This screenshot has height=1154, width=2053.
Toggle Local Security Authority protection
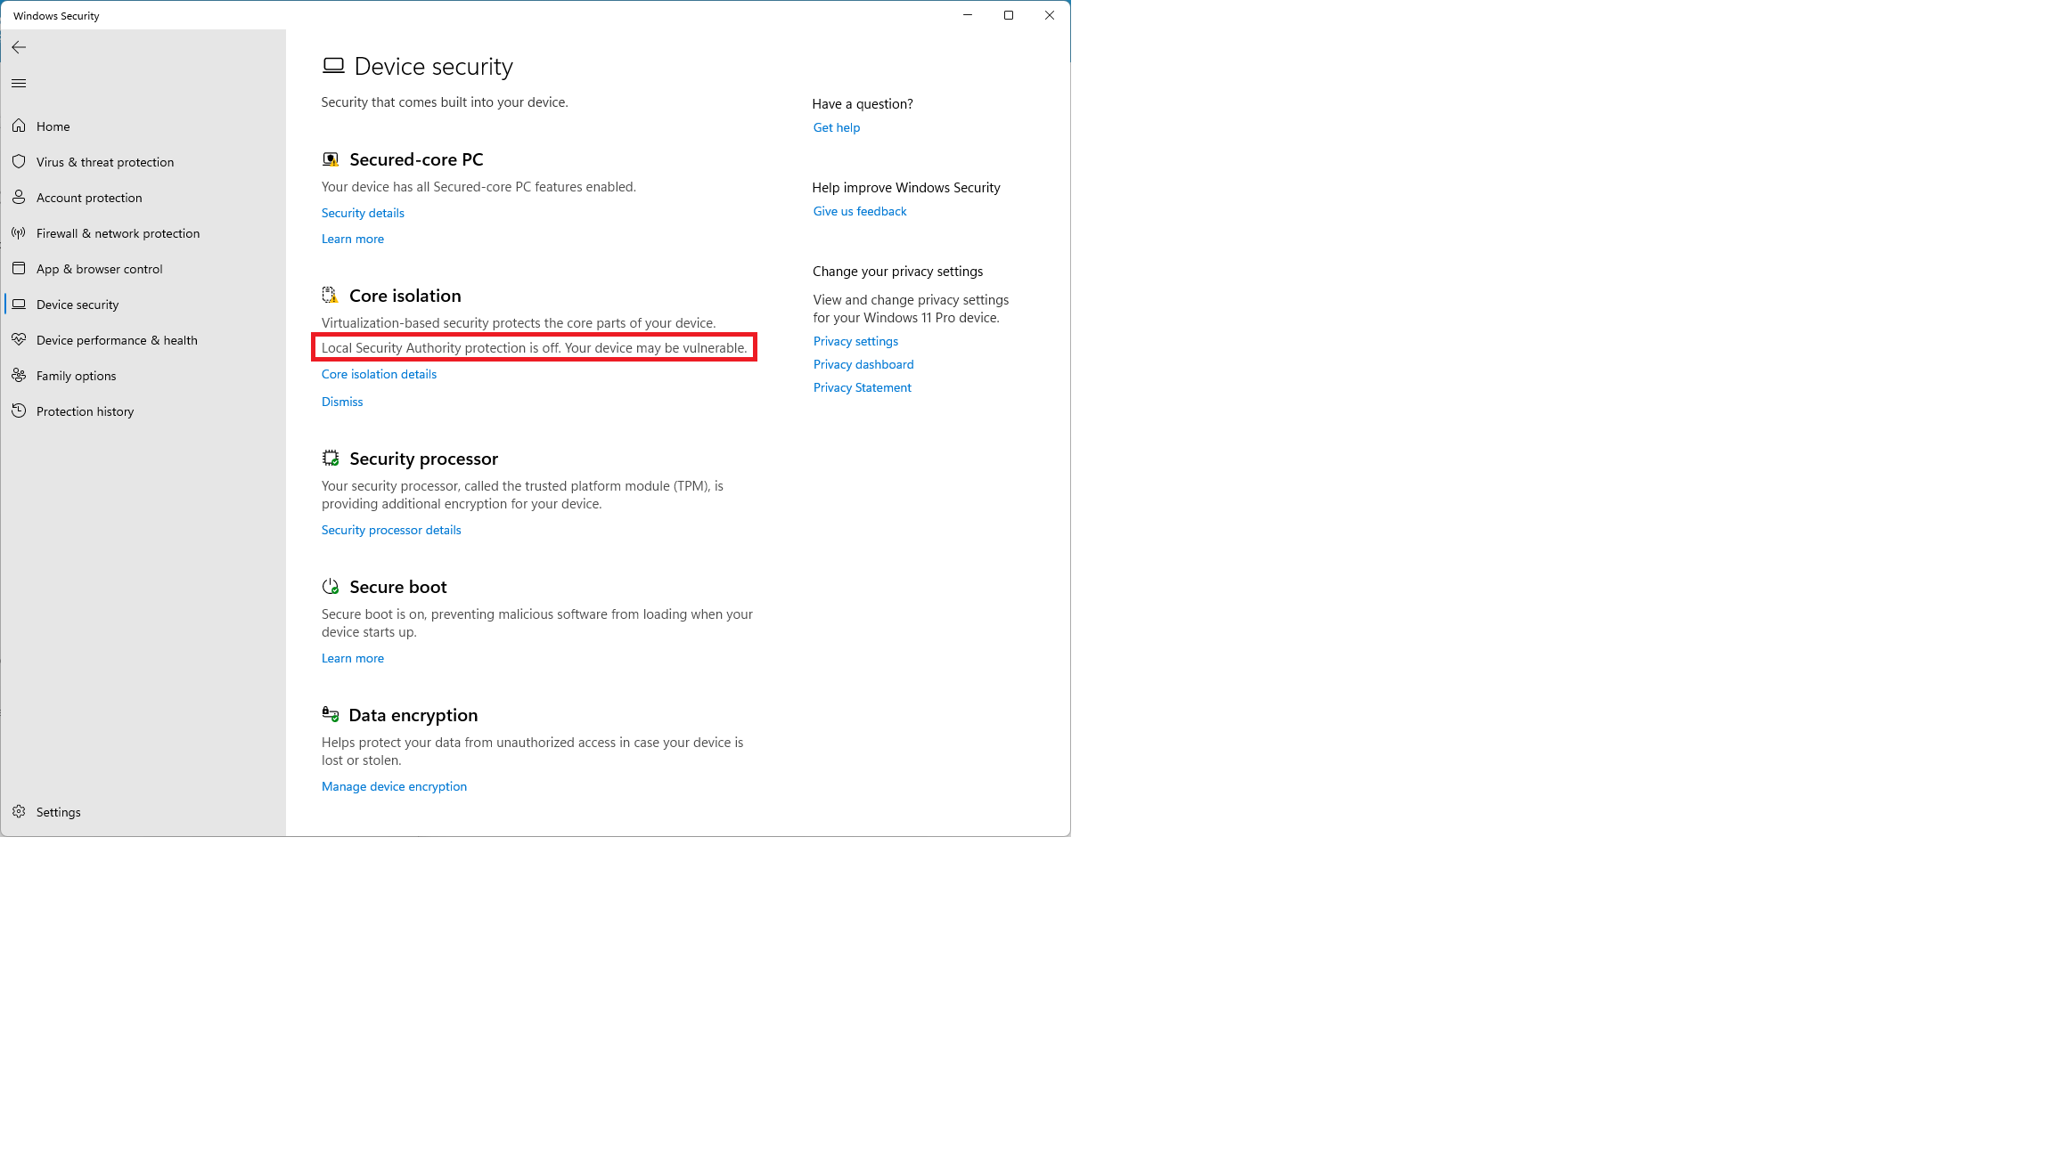point(378,373)
